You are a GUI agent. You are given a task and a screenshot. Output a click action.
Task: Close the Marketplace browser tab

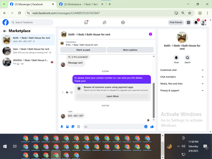click(x=102, y=4)
